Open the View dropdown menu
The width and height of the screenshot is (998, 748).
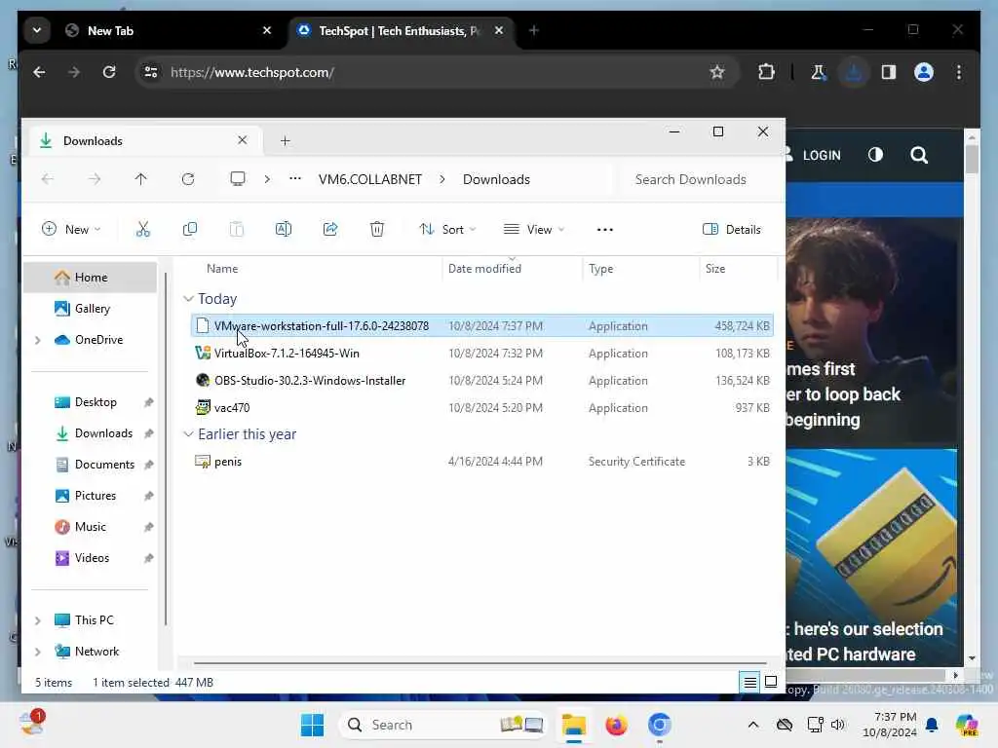(534, 229)
